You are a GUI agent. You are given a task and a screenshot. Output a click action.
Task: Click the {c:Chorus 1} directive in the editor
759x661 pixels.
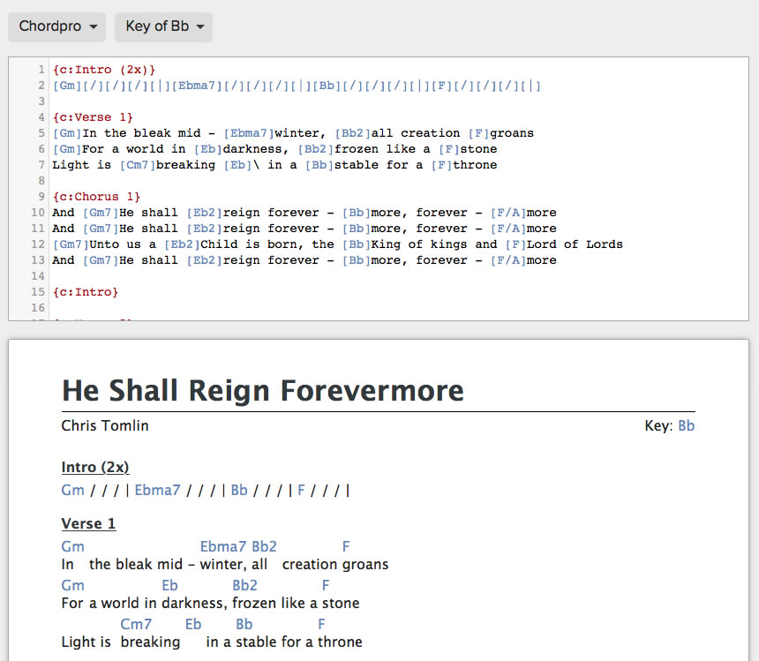96,197
